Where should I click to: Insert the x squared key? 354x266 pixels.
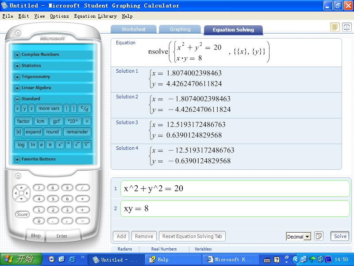pyautogui.click(x=60, y=145)
